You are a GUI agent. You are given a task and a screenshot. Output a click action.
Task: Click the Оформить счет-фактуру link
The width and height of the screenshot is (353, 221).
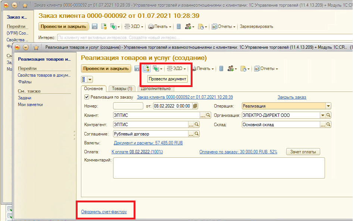point(104,212)
